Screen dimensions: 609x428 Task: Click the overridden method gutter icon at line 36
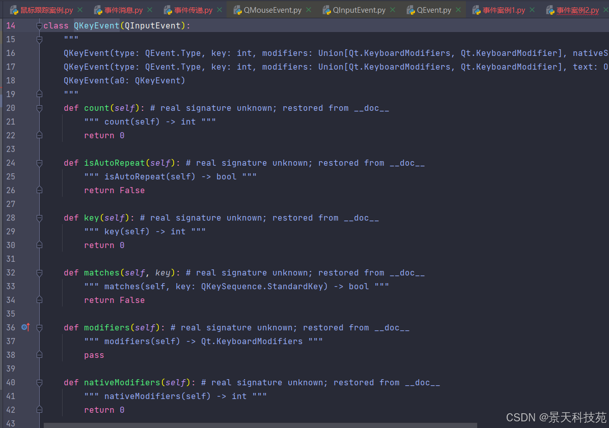(25, 327)
